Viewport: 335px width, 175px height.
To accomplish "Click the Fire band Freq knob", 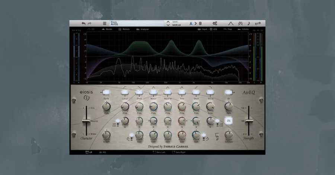I will (182, 106).
